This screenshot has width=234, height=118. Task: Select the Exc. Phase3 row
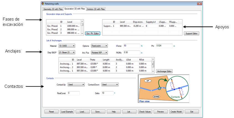click(x=63, y=33)
